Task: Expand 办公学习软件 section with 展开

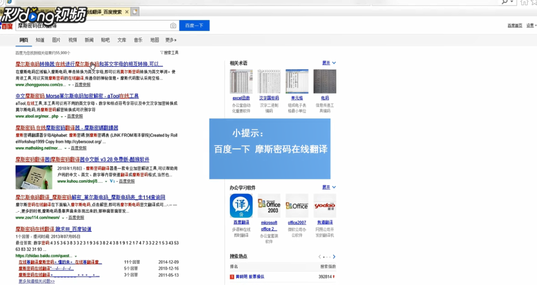Action: (x=329, y=187)
